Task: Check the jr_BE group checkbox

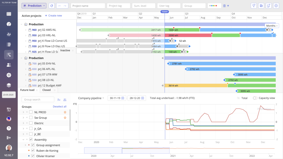Action: (x=31, y=134)
